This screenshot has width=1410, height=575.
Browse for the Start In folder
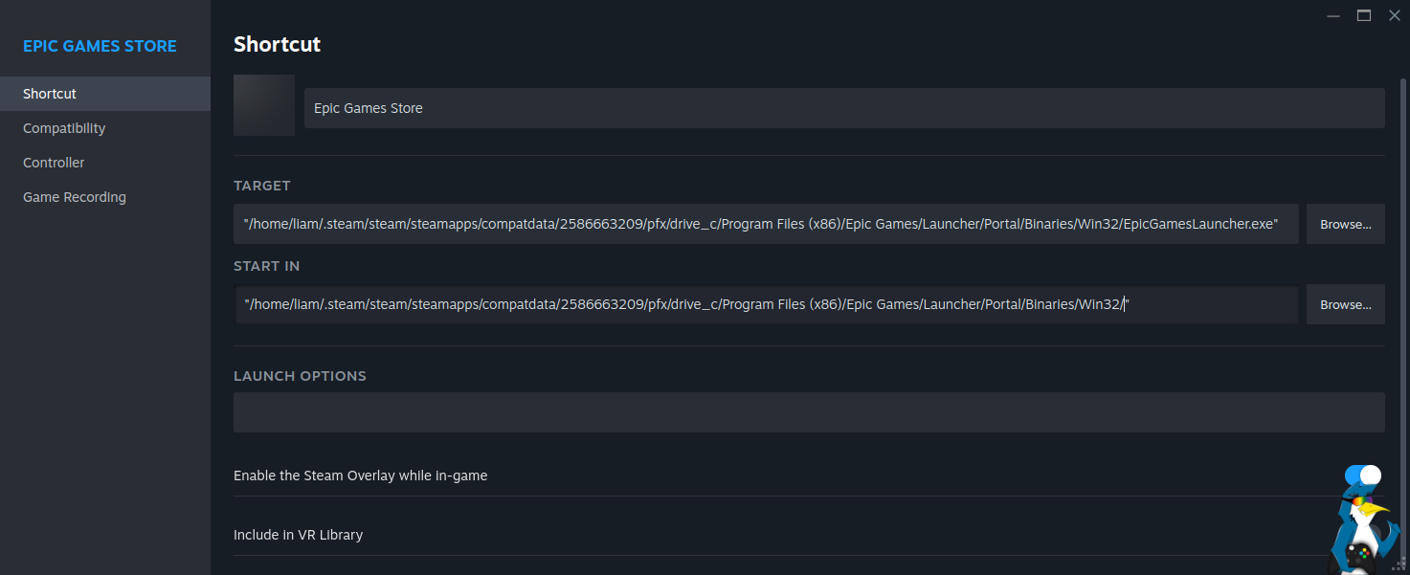(x=1345, y=304)
